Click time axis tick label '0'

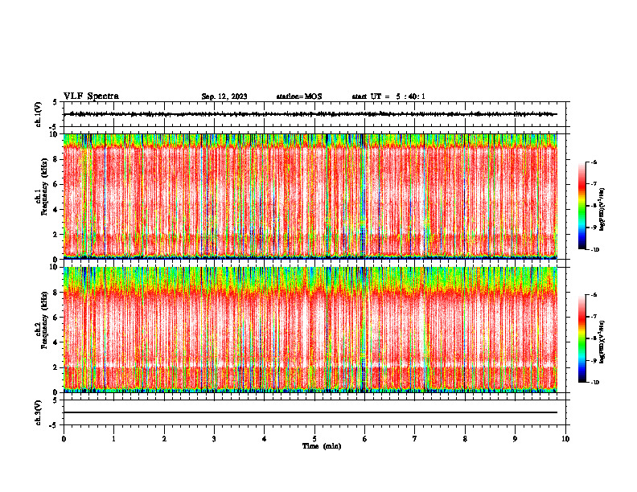tap(64, 439)
